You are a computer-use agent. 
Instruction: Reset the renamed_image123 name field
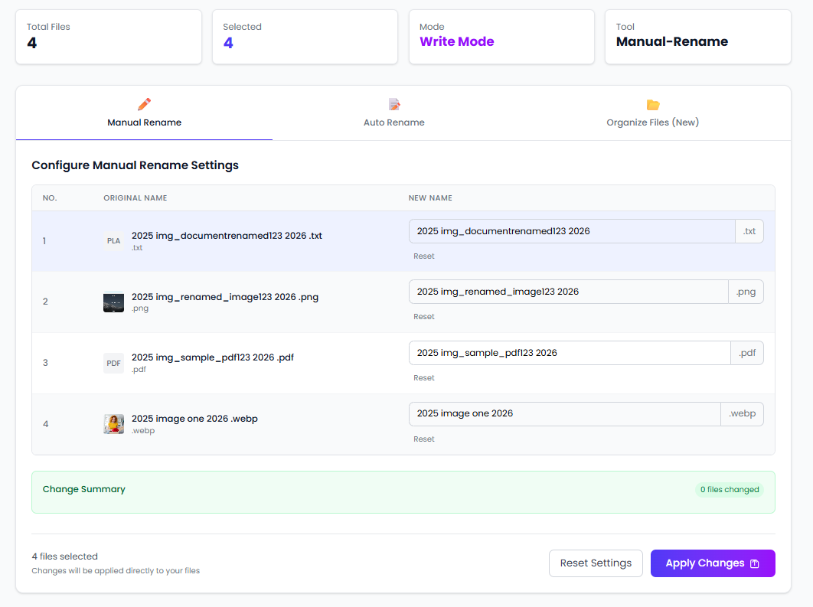(x=423, y=316)
